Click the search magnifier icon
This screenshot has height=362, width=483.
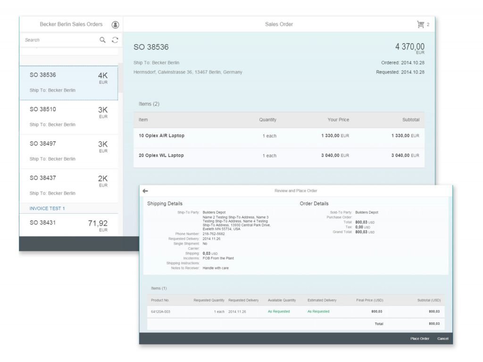[102, 40]
